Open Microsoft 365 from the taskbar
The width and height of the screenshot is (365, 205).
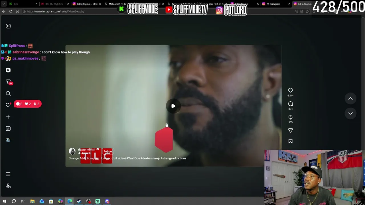[60, 201]
